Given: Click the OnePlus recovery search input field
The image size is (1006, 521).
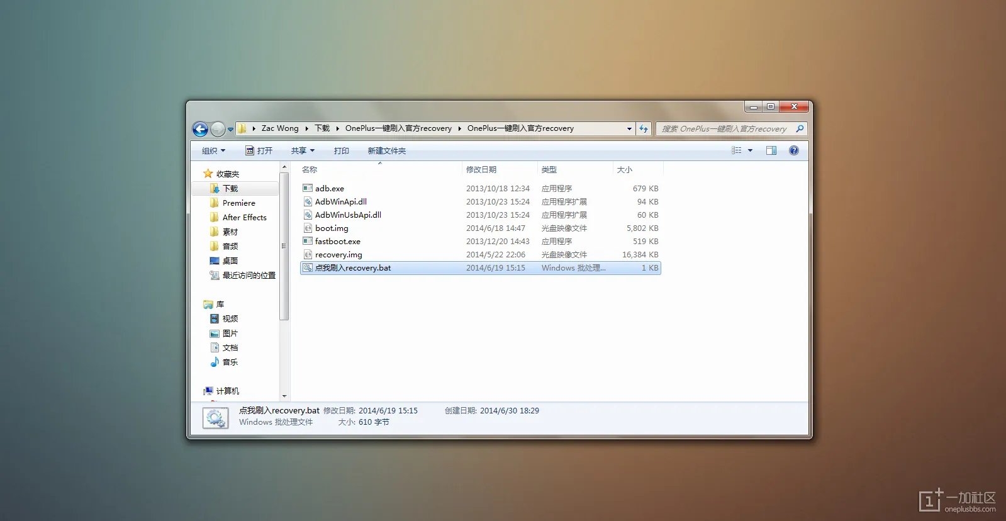Looking at the screenshot, I should (x=724, y=129).
